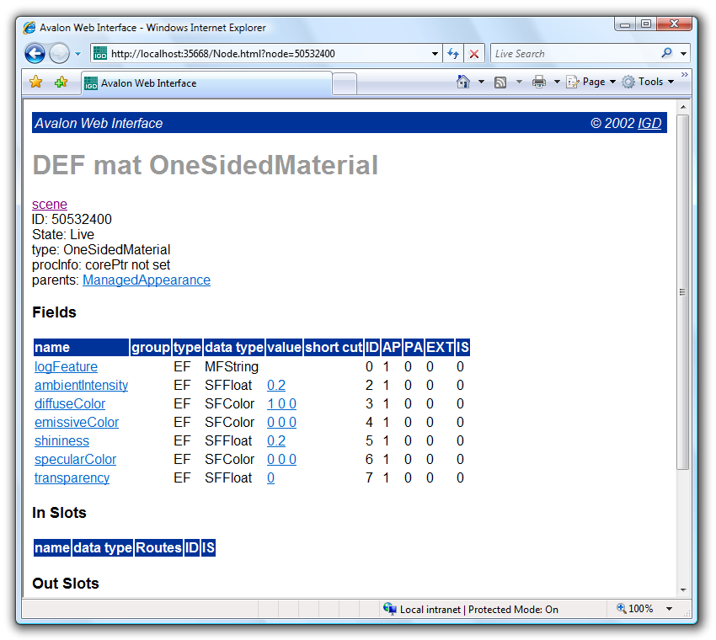Expand the address bar history dropdown
The width and height of the screenshot is (716, 640).
click(435, 54)
